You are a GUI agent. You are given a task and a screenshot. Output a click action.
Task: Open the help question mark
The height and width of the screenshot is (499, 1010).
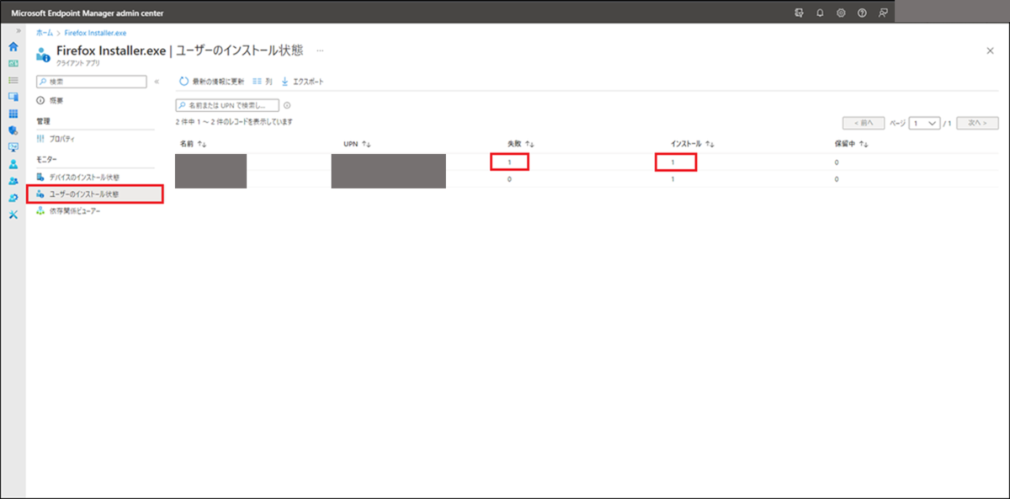(x=862, y=13)
